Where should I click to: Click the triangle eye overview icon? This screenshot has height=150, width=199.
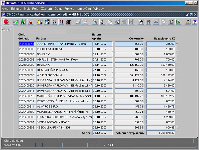click(156, 22)
